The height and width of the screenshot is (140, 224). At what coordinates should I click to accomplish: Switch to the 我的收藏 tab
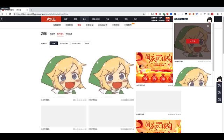click(x=69, y=34)
